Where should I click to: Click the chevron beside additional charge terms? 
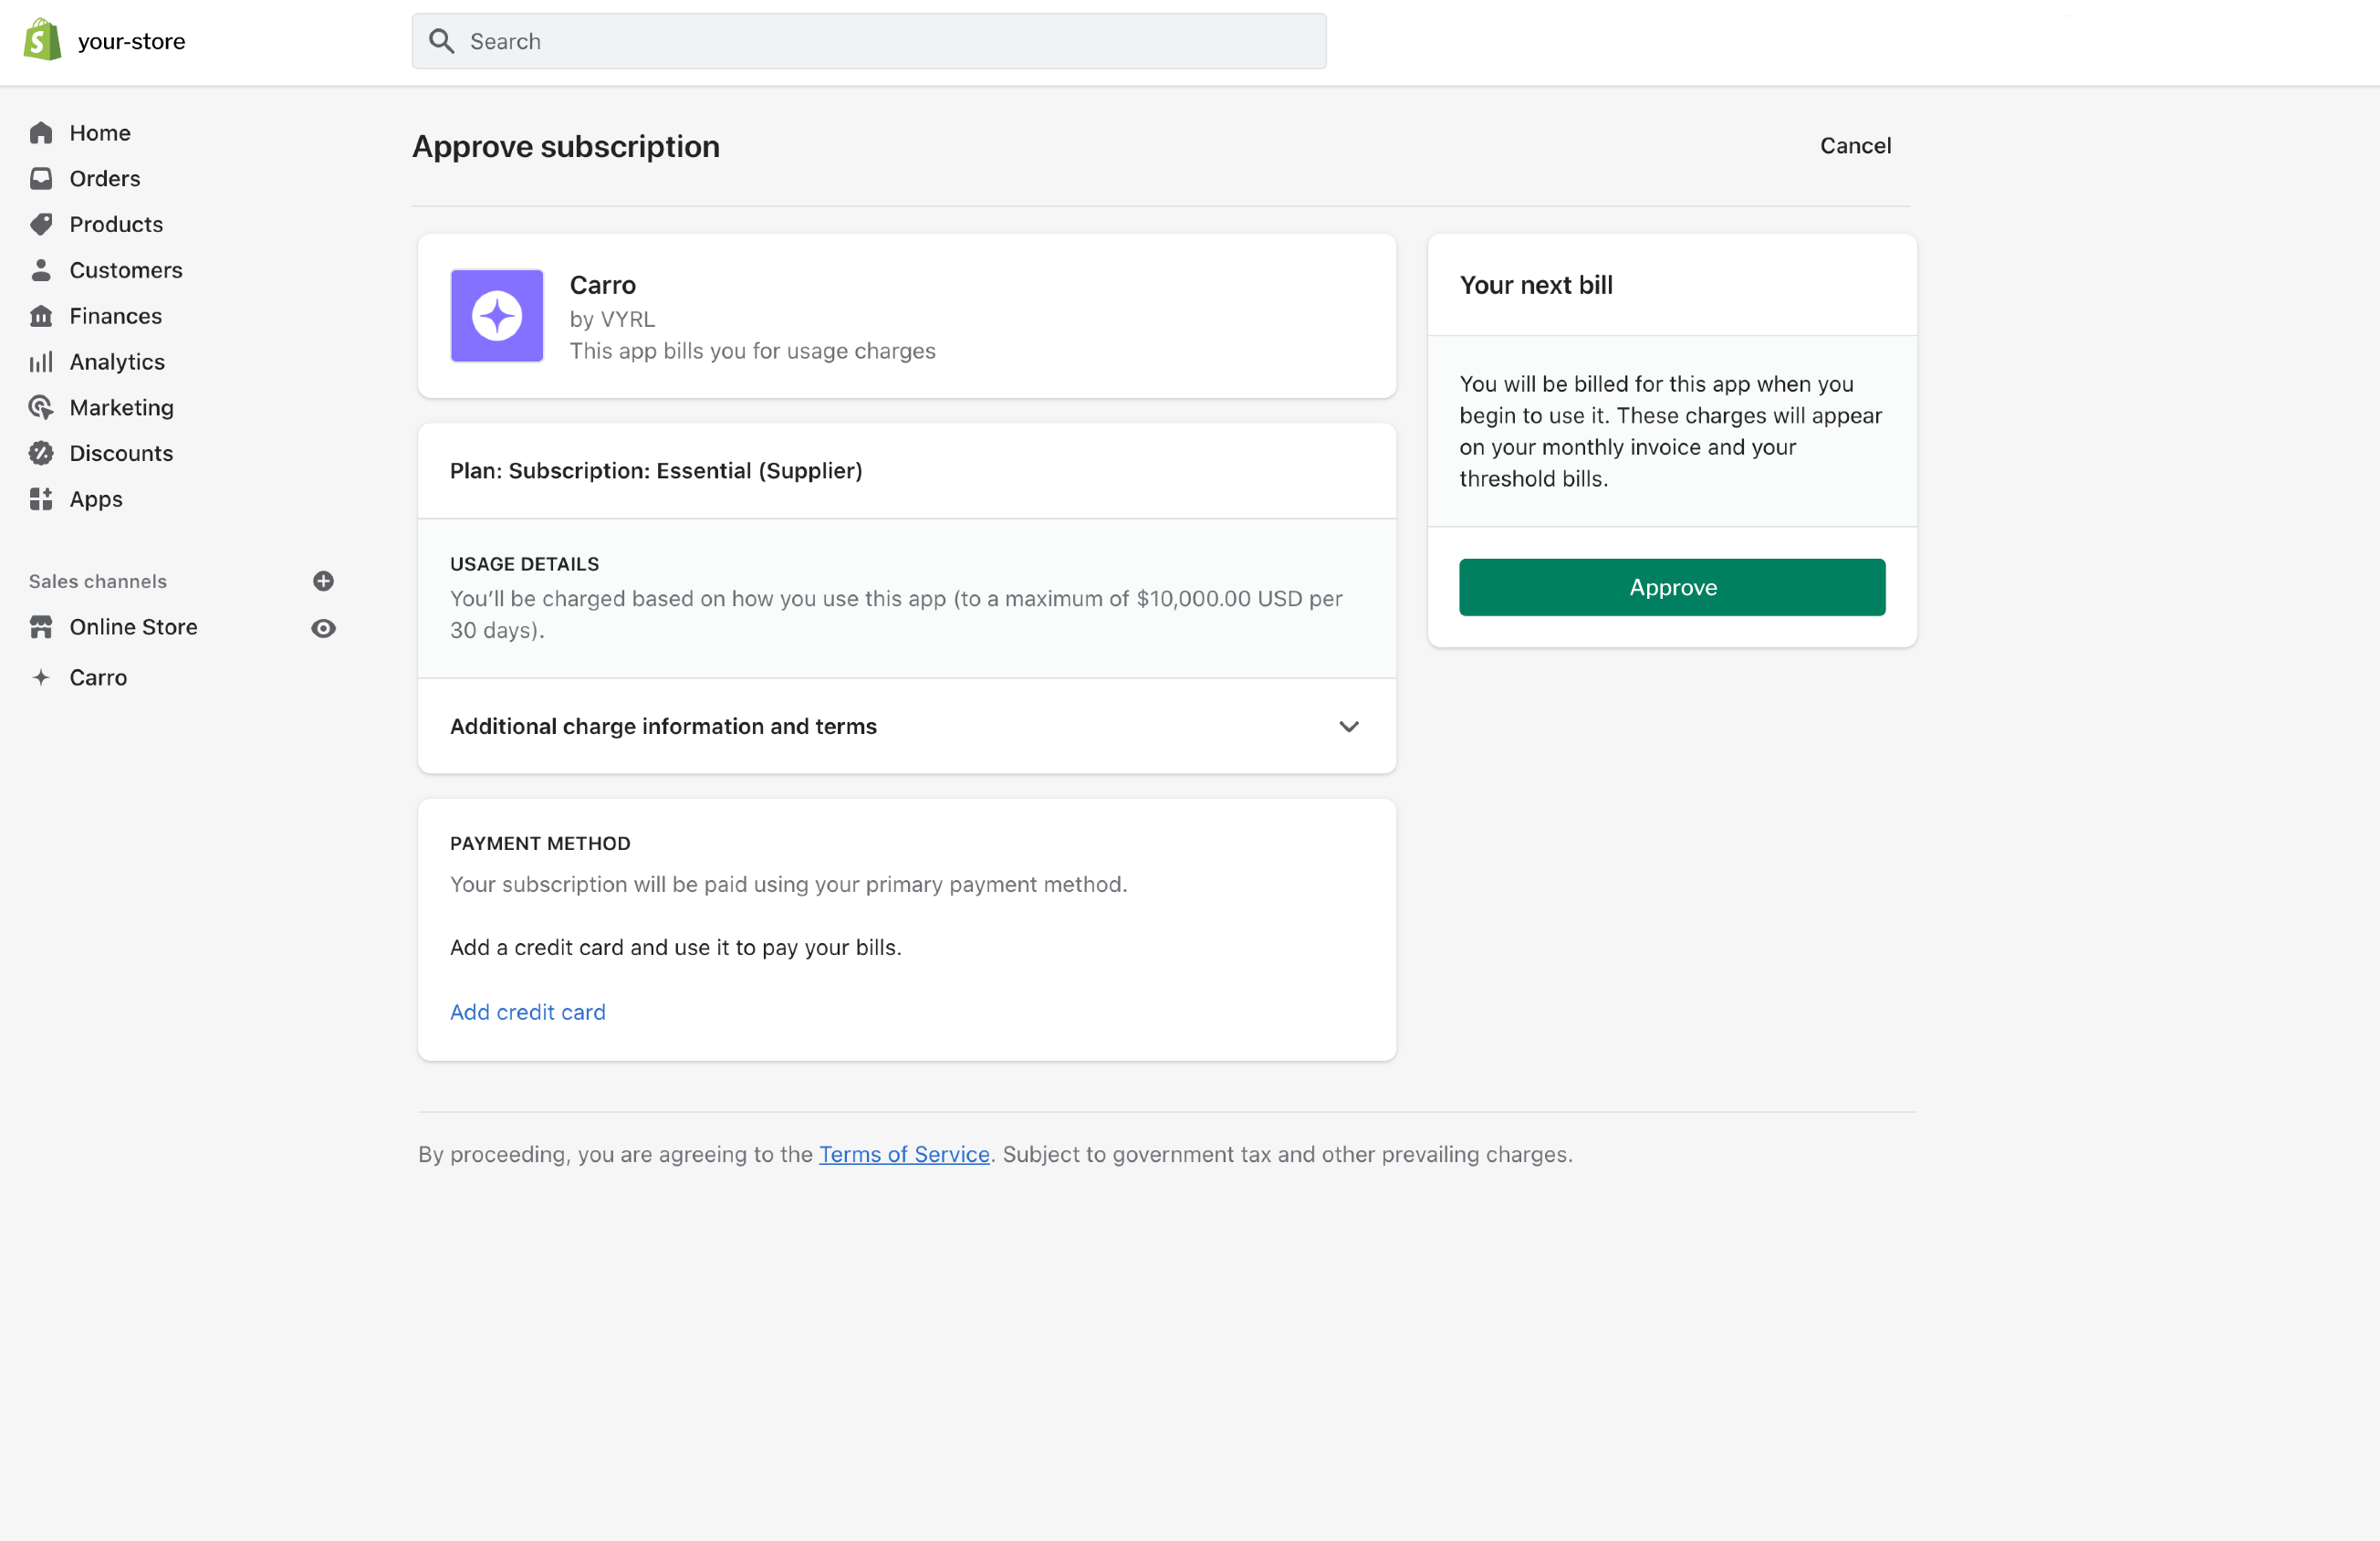click(x=1349, y=727)
